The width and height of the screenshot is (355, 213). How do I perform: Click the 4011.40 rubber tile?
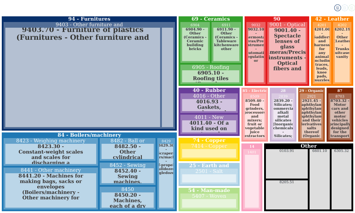[x=209, y=126]
